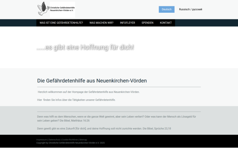
Task: Open the Datenschutz footer link
Action: tap(54, 139)
